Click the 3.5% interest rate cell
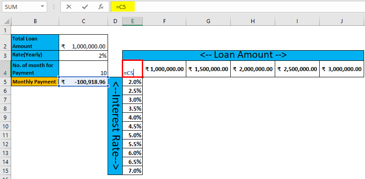Screen dimensions: 365x179 point(132,108)
